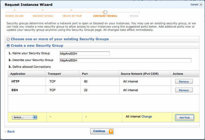The image size is (205, 140).
Task: Click the orange arrow on Continue
Action: pyautogui.click(x=111, y=131)
